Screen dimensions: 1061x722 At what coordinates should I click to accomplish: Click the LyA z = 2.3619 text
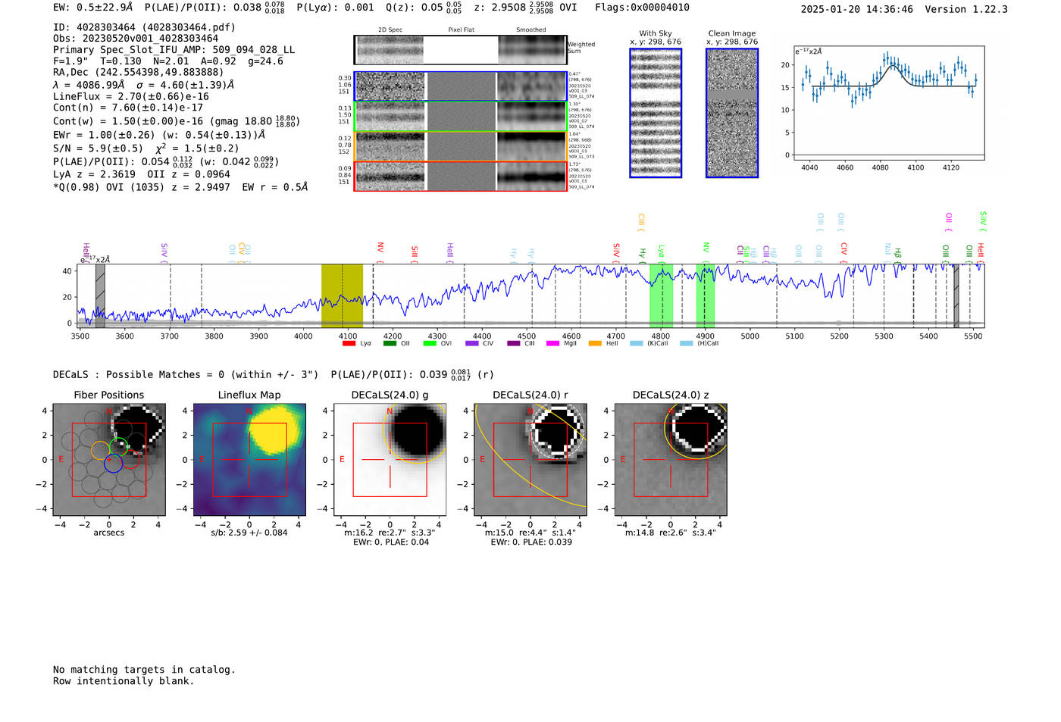(94, 174)
